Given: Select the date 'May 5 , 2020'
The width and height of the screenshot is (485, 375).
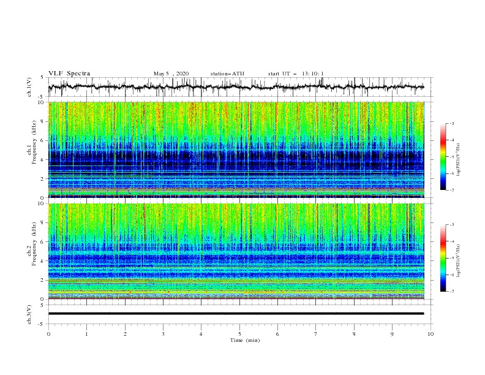Looking at the screenshot, I should click(171, 74).
